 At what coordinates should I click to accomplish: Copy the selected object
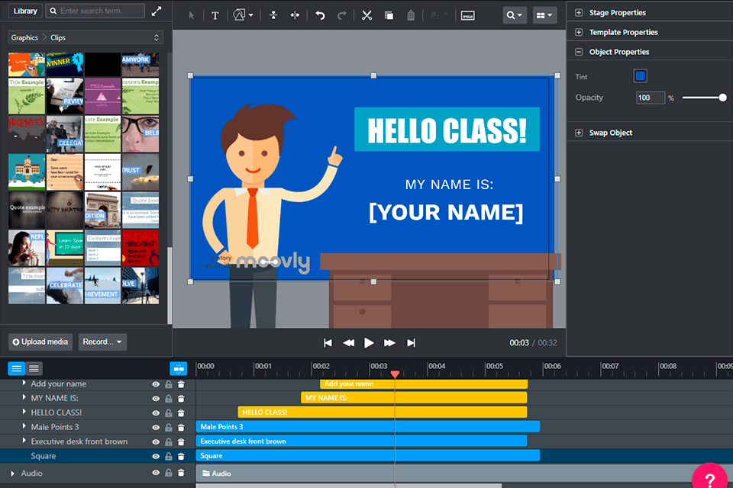pos(388,15)
